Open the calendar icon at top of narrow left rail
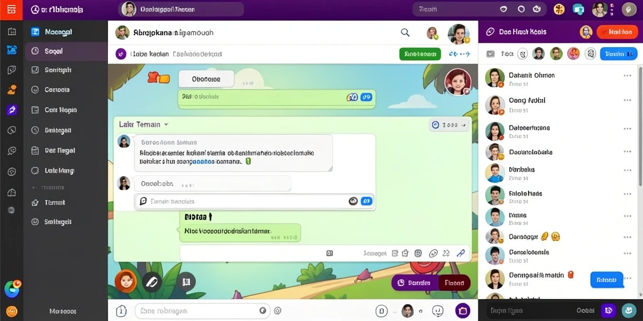643x321 pixels. (x=11, y=31)
